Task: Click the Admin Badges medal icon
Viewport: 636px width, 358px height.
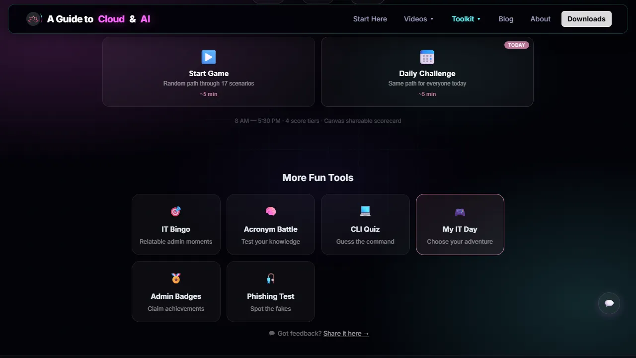Action: click(176, 278)
